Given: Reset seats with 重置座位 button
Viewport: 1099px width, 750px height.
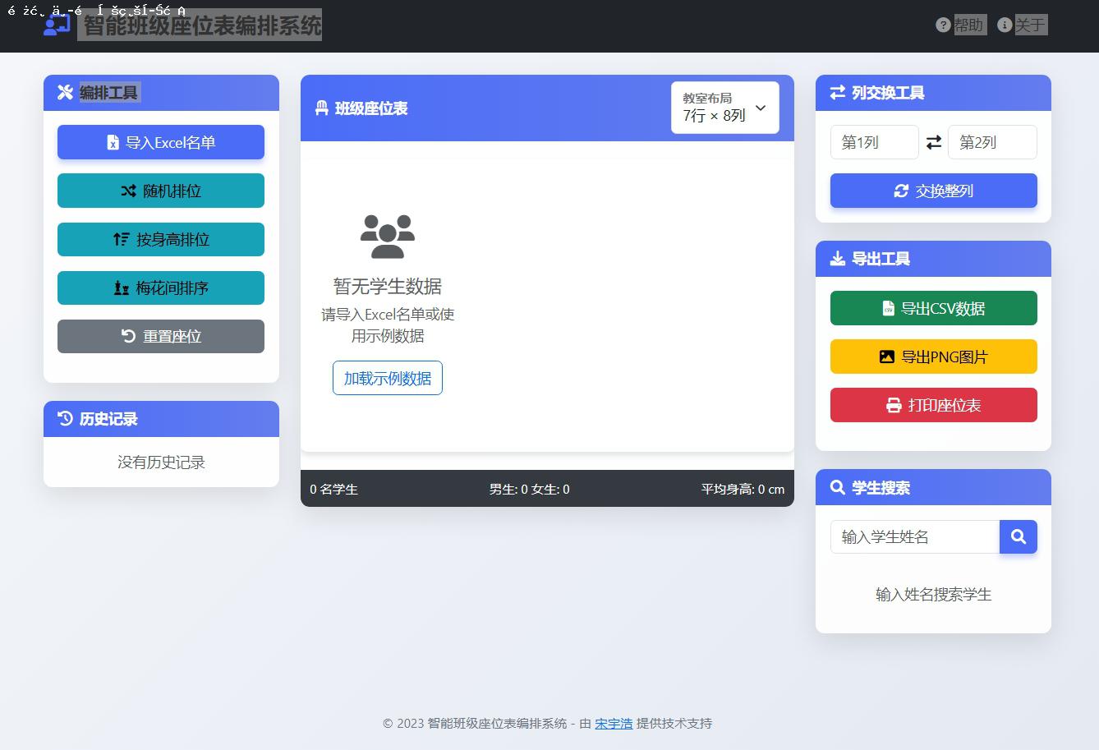Looking at the screenshot, I should [161, 336].
